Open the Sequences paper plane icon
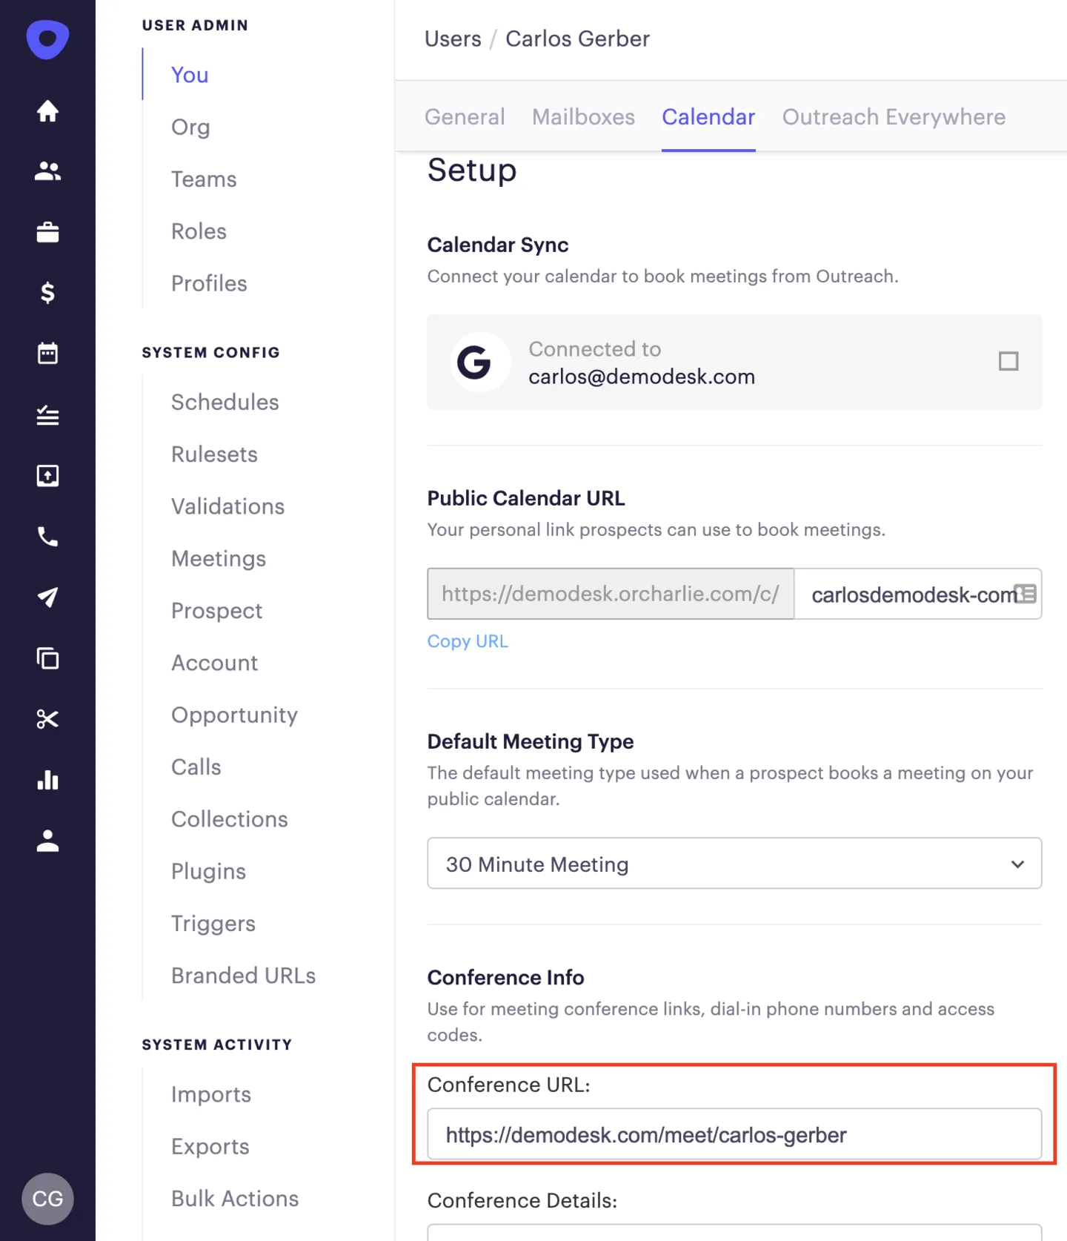The width and height of the screenshot is (1067, 1241). (x=47, y=598)
